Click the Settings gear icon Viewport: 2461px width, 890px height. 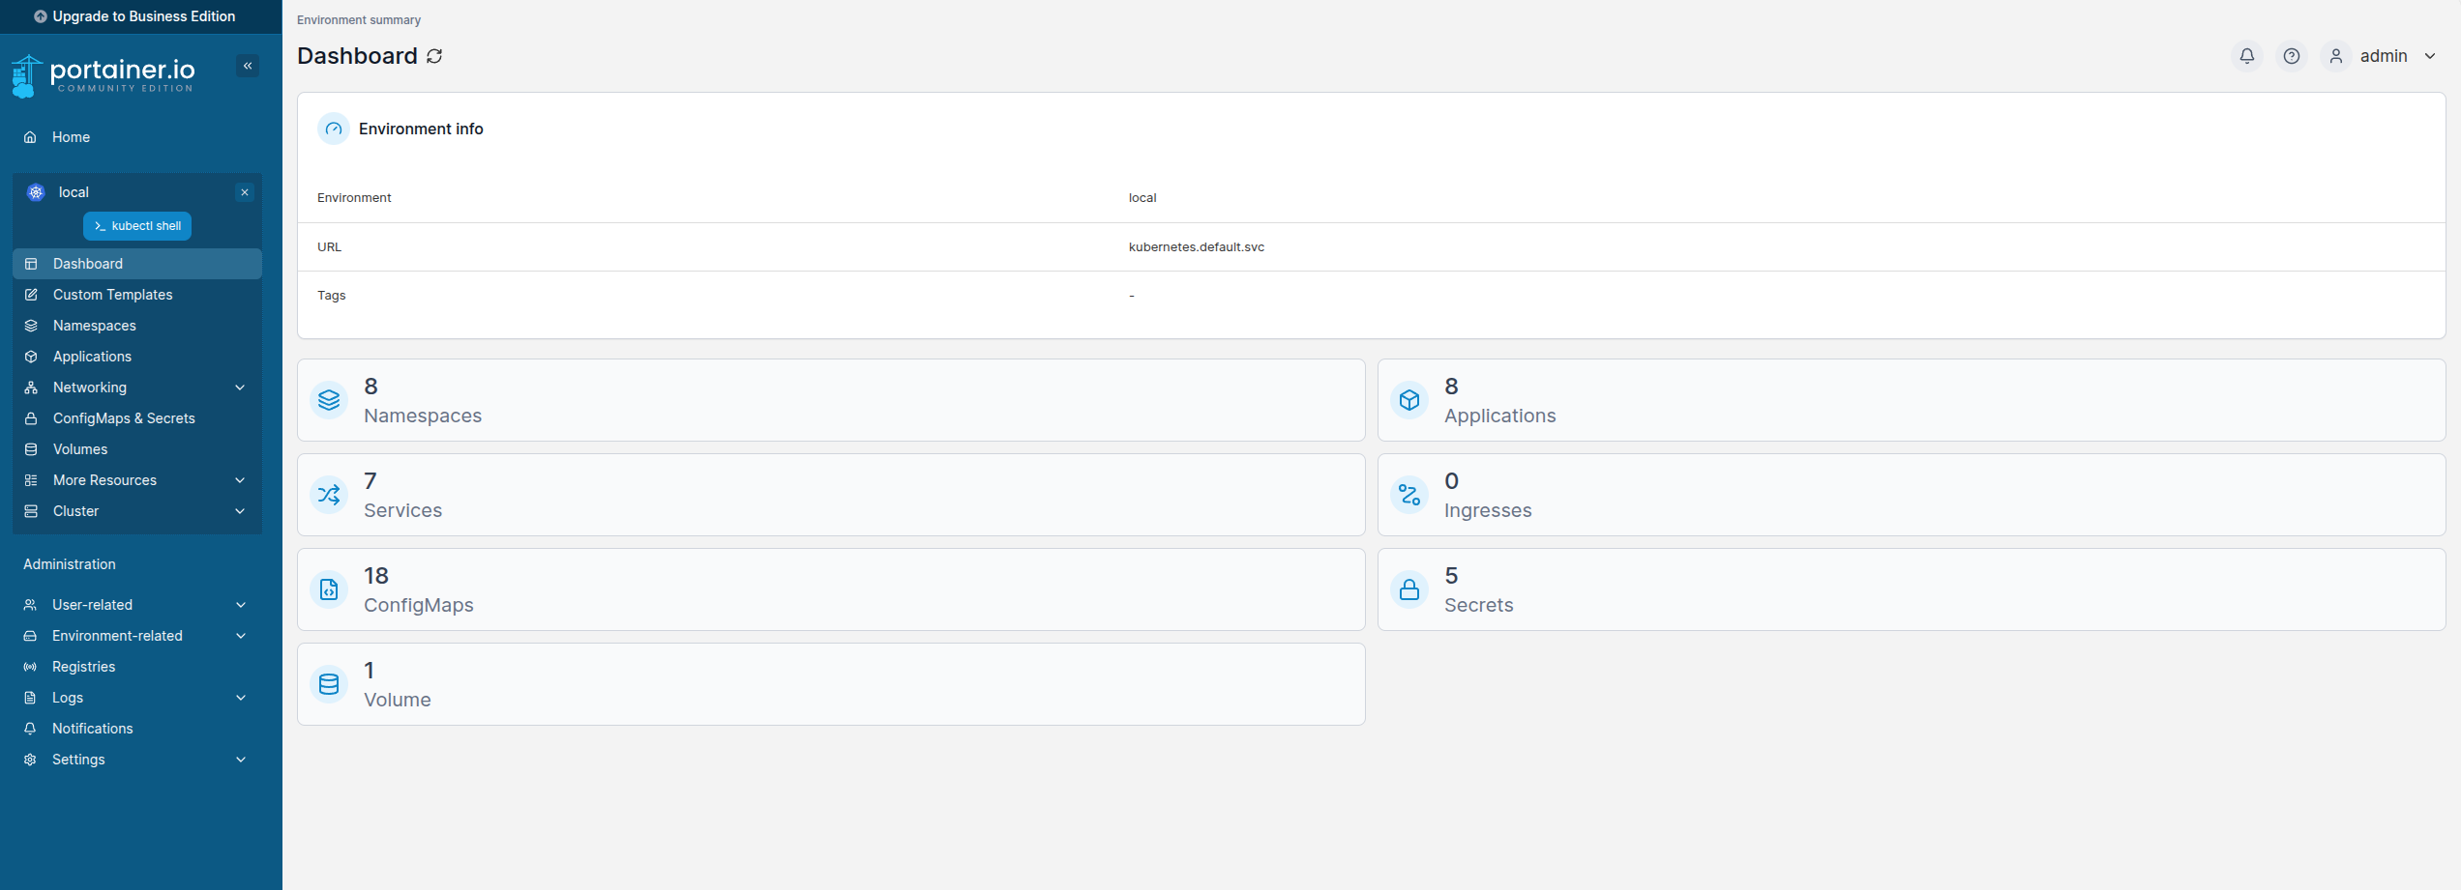(30, 760)
